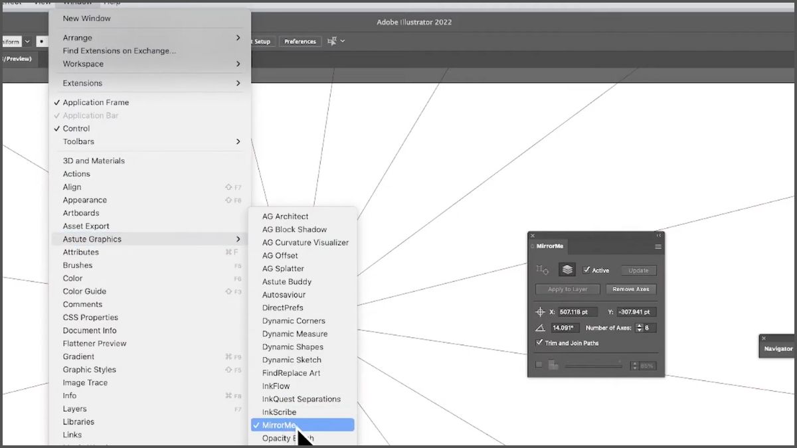Adjust the Number of Axes stepper

point(640,328)
